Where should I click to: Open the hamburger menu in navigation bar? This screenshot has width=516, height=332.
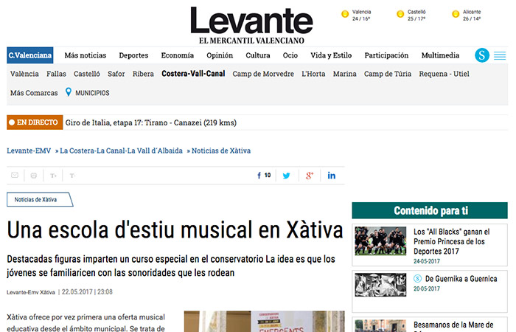500,55
